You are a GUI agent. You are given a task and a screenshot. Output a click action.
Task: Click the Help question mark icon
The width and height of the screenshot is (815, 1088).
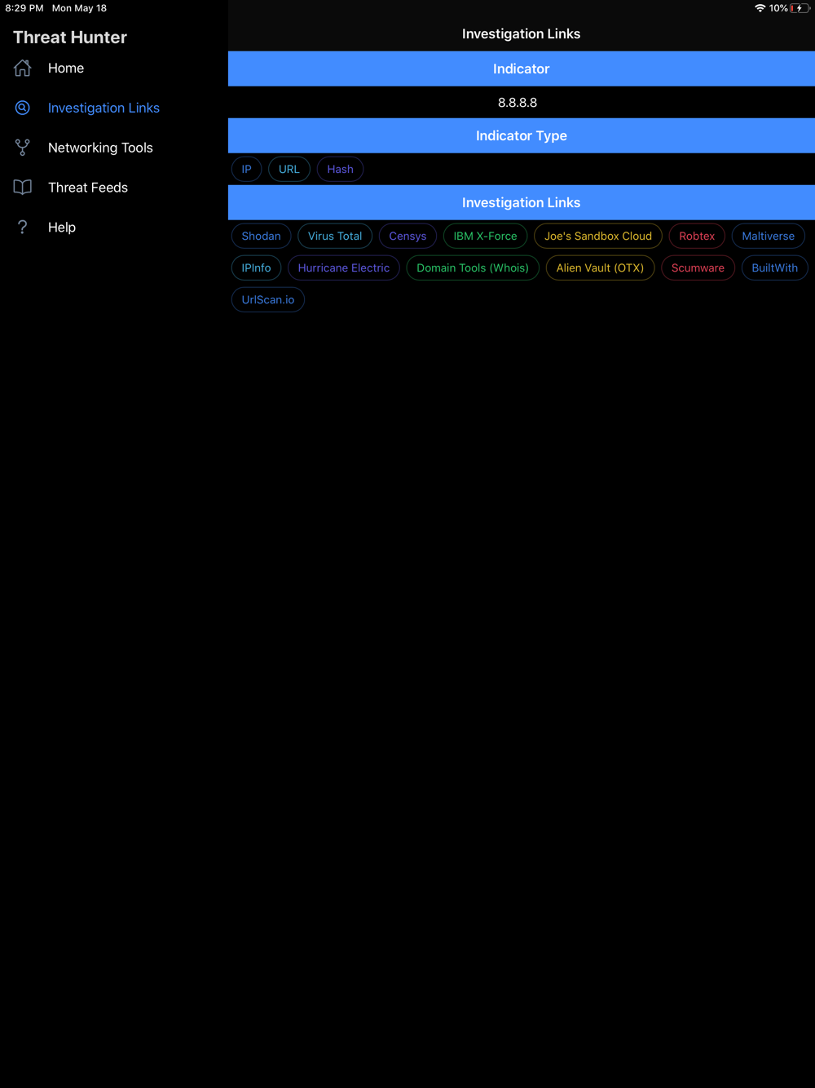(23, 228)
